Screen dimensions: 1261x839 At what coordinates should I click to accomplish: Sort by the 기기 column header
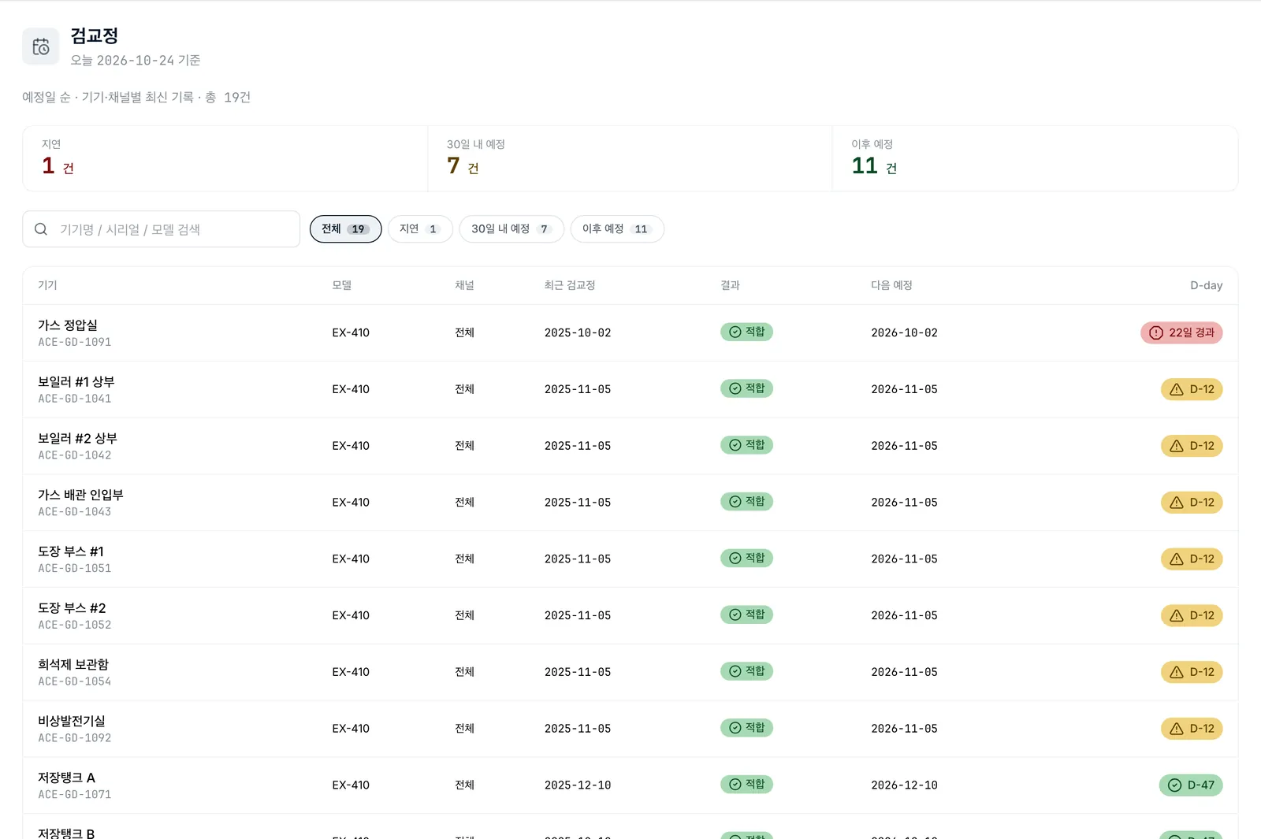[47, 285]
